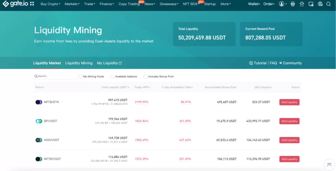
Task: Click the monitor settings icon in header
Action: pos(311,4)
